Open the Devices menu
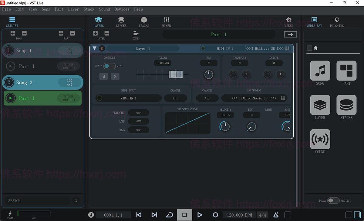Image resolution: width=364 pixels, height=221 pixels. click(122, 9)
